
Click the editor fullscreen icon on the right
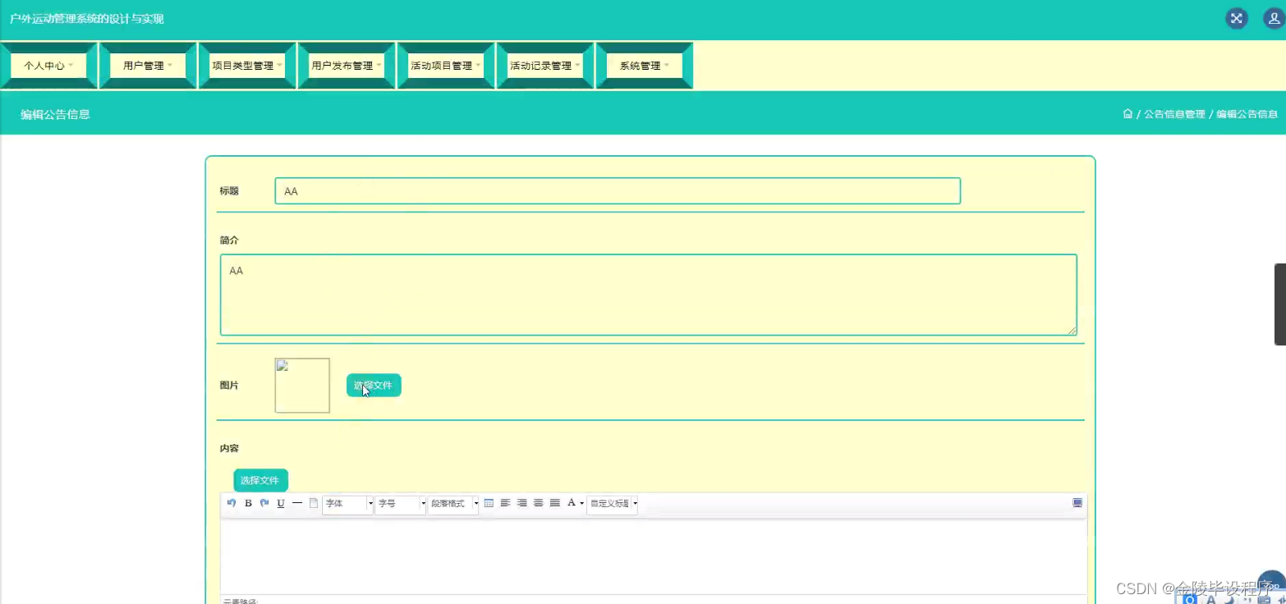(1077, 502)
